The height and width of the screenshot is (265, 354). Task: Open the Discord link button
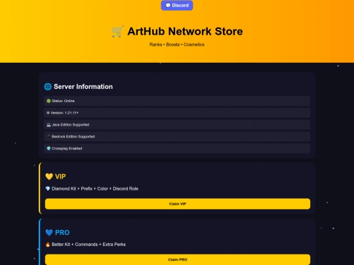(x=177, y=5)
